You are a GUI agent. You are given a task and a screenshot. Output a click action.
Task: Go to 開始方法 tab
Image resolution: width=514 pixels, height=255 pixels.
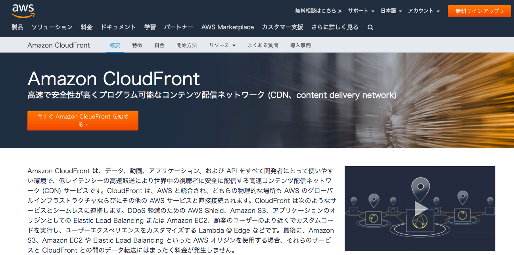187,45
